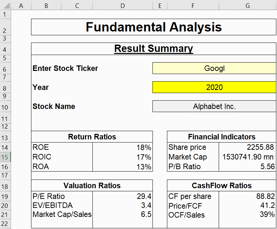Click the 17% ROIC value
Screen dimensions: 277x229
[x=144, y=157]
